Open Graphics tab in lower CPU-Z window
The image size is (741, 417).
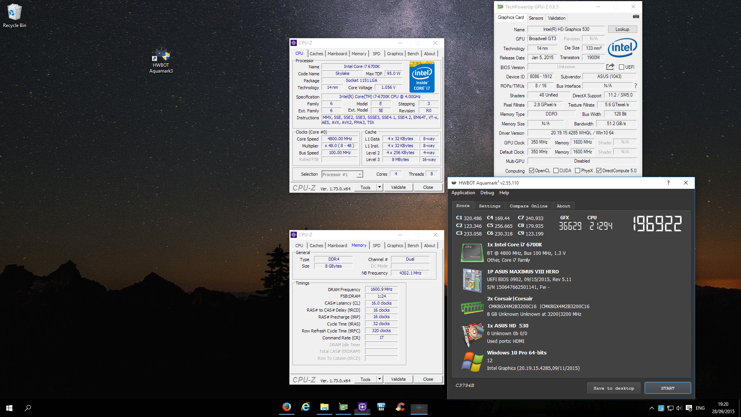click(395, 246)
